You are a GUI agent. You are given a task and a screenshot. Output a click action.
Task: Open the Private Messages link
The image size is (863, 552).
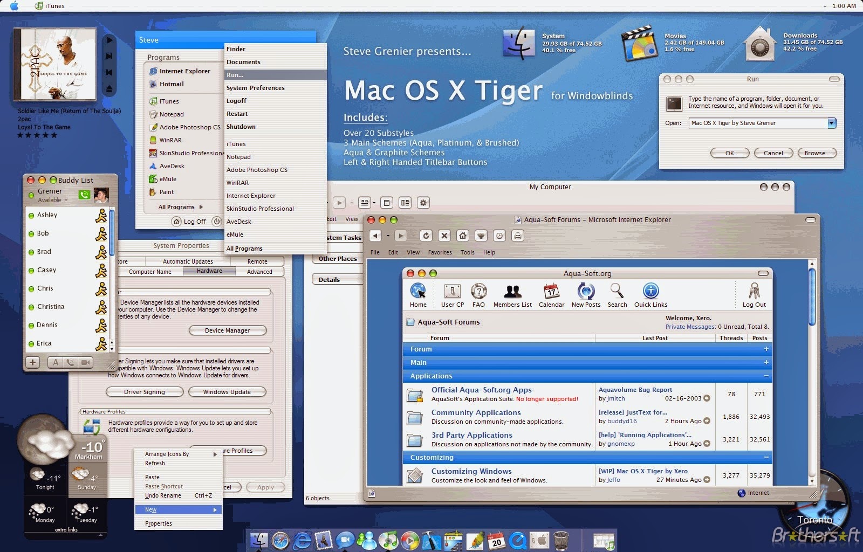click(x=690, y=327)
